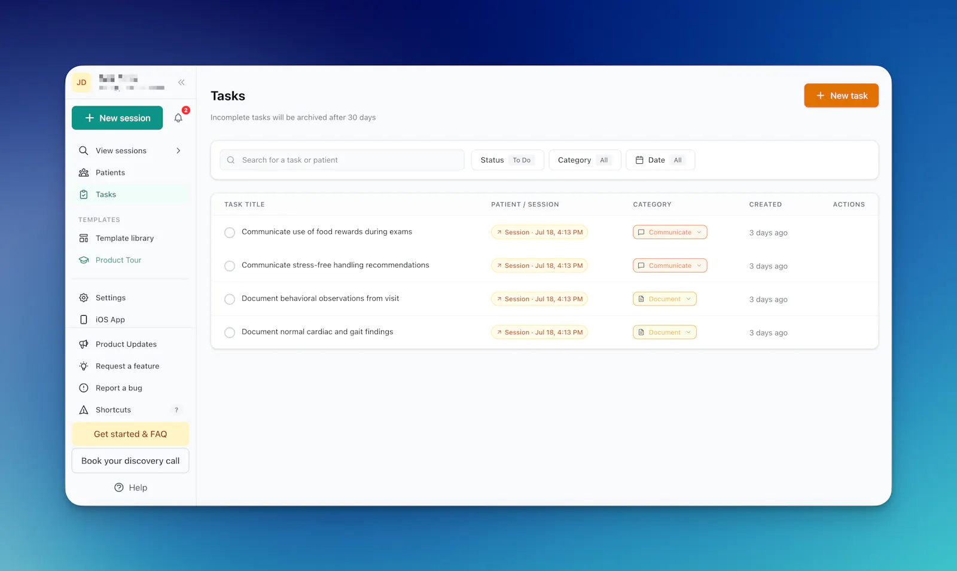
Task: Mark 'Document normal cardiac and gait' task complete
Action: (230, 332)
